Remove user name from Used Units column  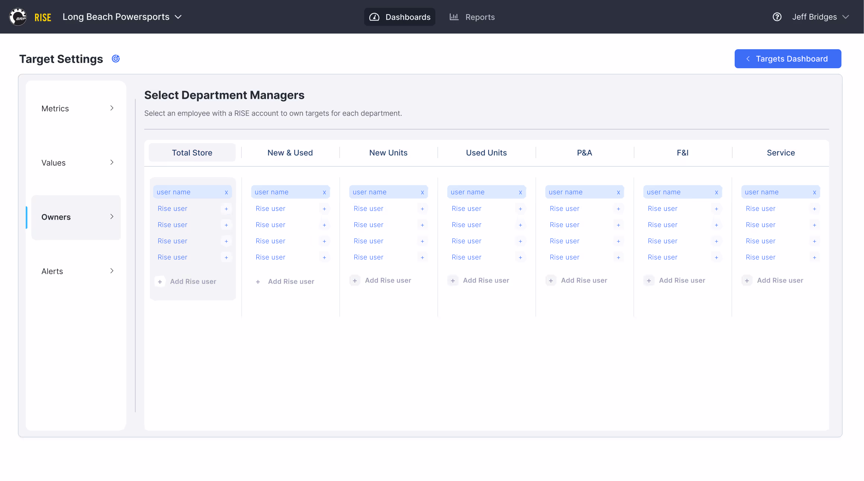tap(520, 192)
